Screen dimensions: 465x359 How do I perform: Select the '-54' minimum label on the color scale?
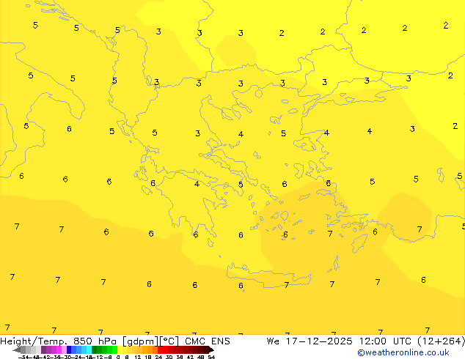[23, 357]
